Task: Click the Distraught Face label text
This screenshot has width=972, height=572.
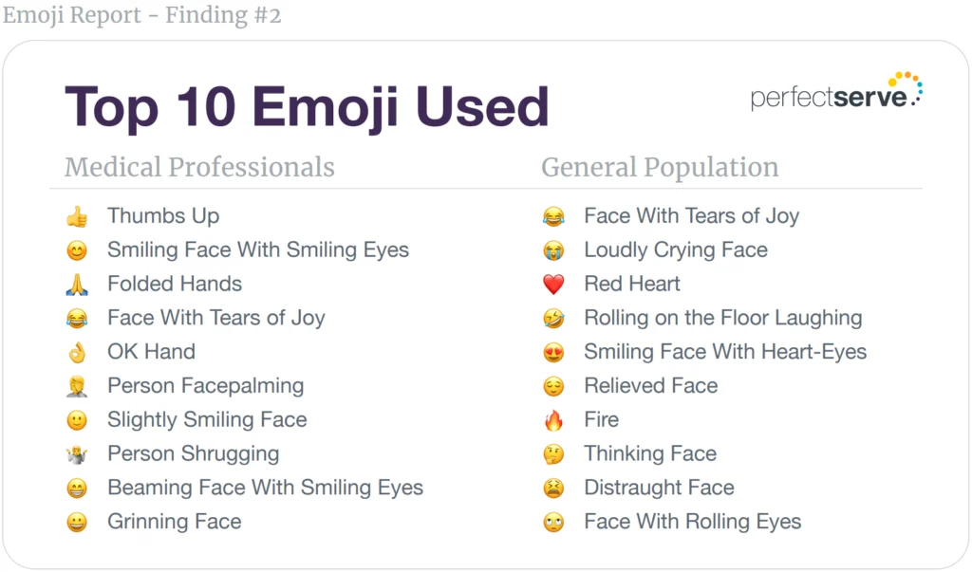Action: point(659,488)
